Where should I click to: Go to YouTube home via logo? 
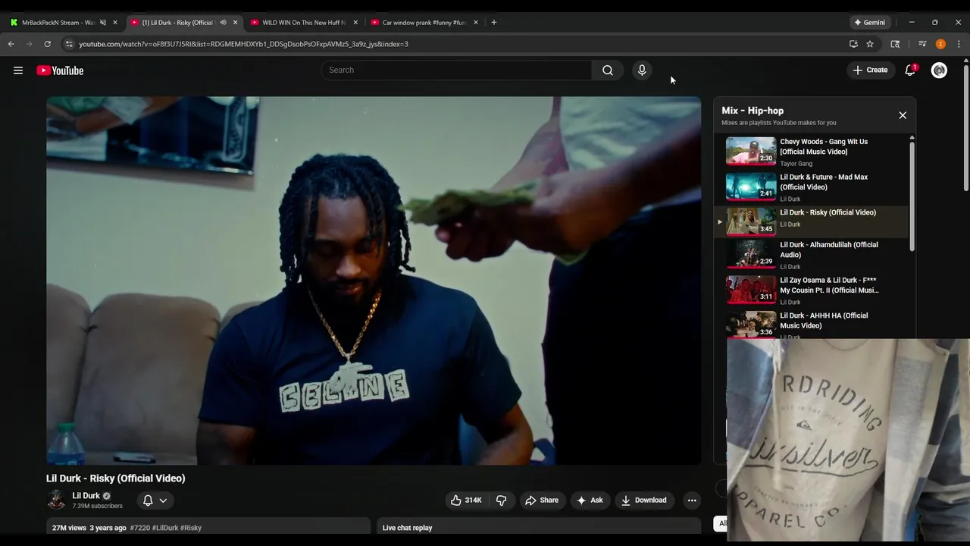pos(60,71)
